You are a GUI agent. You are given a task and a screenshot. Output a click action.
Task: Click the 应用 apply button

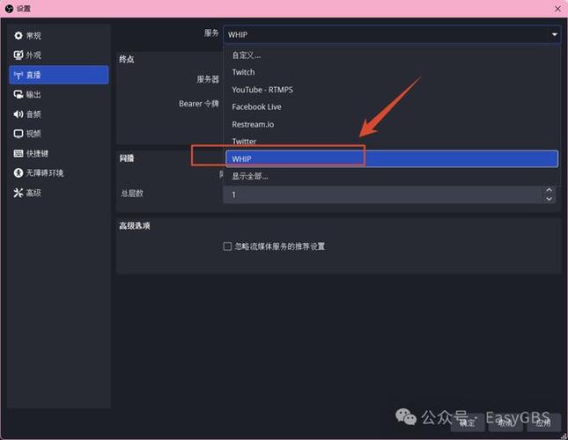pyautogui.click(x=543, y=422)
